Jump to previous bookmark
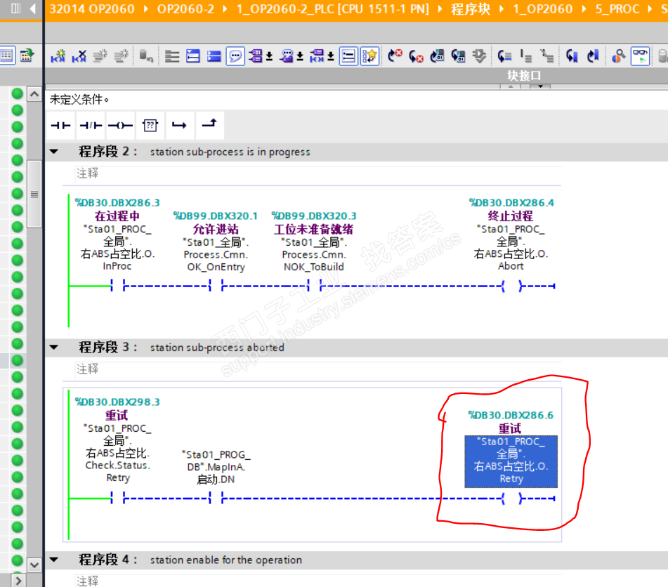The image size is (668, 587). pyautogui.click(x=572, y=56)
